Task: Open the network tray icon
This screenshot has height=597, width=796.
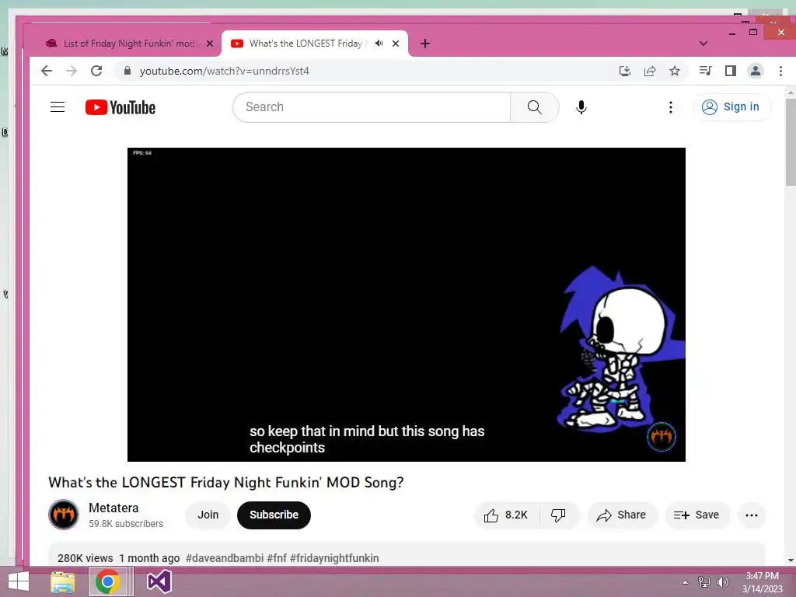Action: point(704,582)
